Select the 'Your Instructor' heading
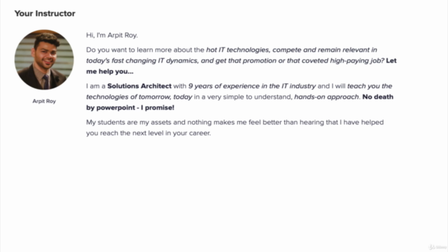This screenshot has height=252, width=448. click(45, 13)
